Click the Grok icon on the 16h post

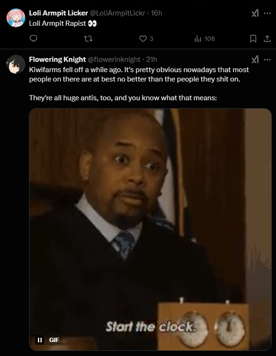(255, 13)
